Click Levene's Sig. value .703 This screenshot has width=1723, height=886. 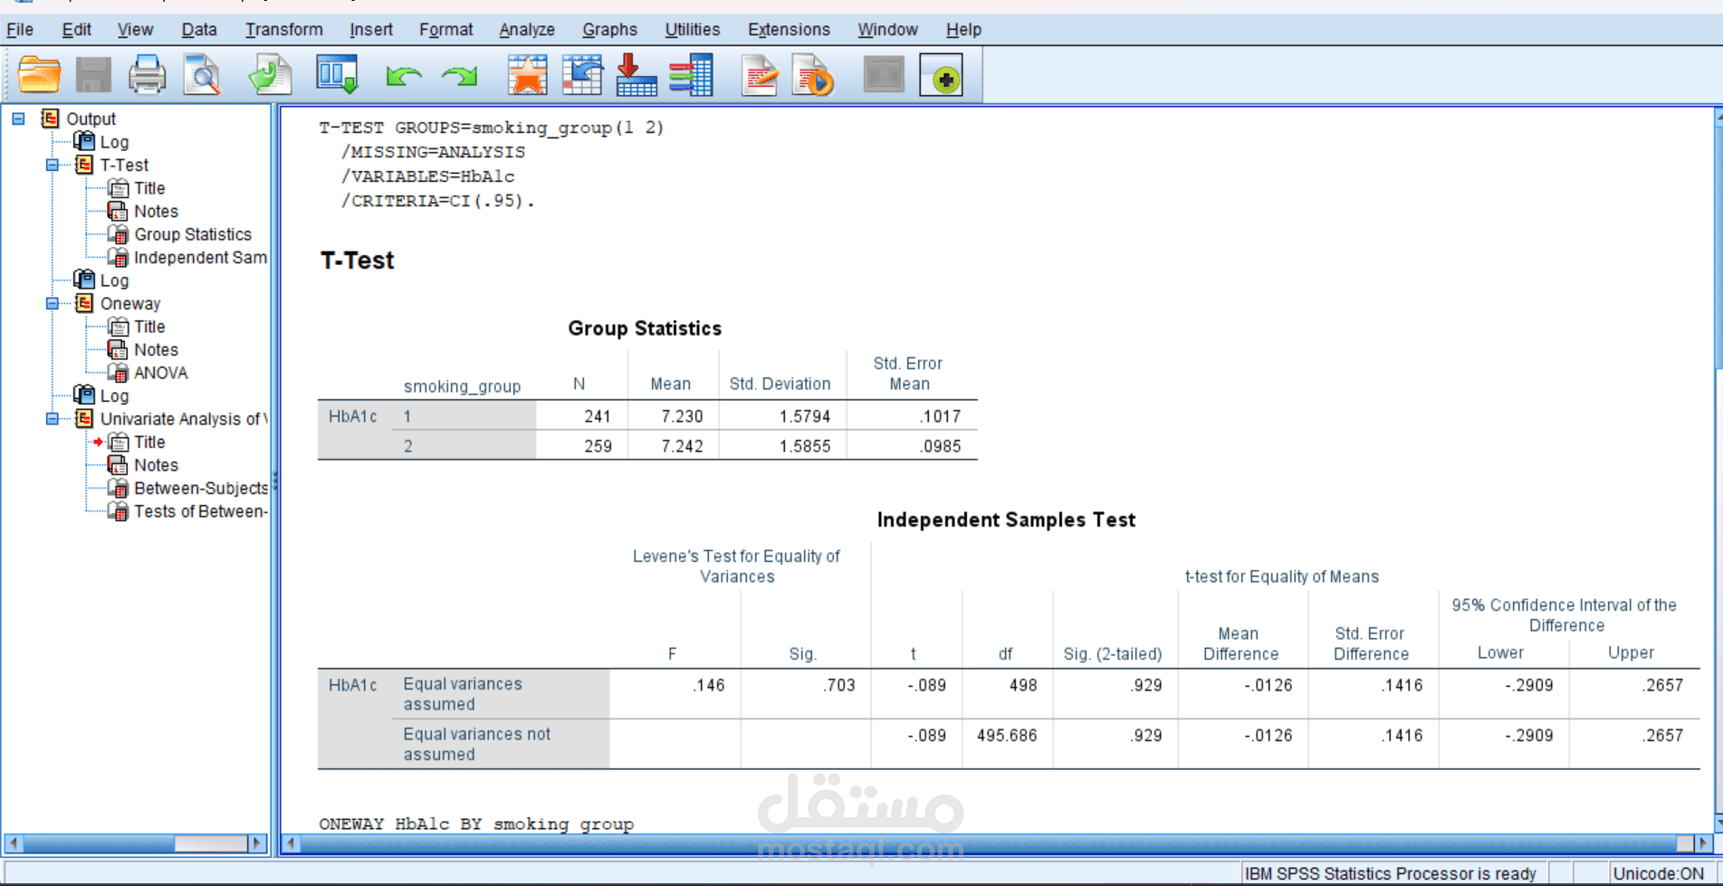click(839, 685)
